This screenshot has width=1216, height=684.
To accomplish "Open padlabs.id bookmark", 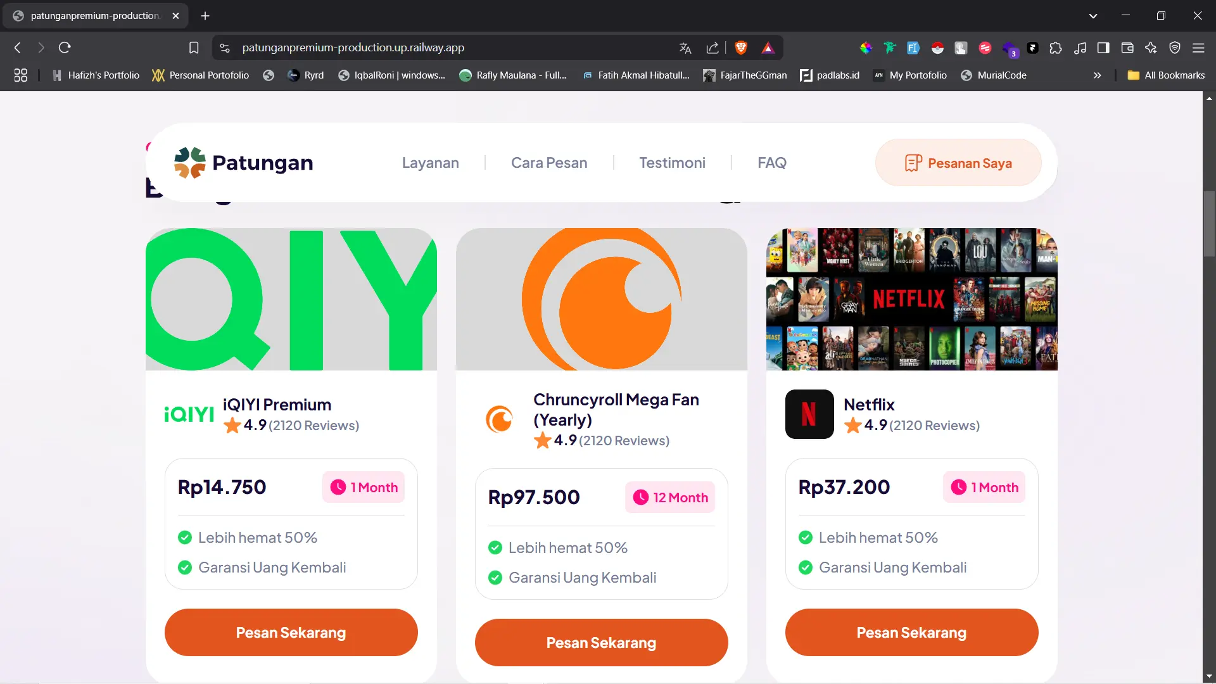I will coord(830,75).
